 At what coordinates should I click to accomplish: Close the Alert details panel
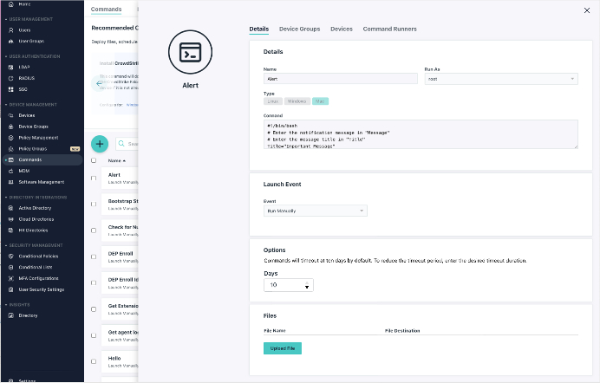(584, 10)
